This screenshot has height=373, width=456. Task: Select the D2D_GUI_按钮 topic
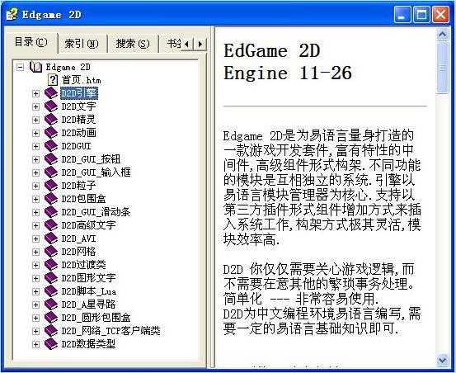point(91,159)
